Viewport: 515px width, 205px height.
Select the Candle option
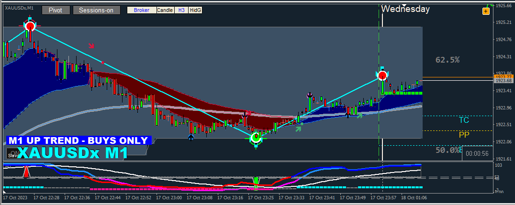point(165,10)
